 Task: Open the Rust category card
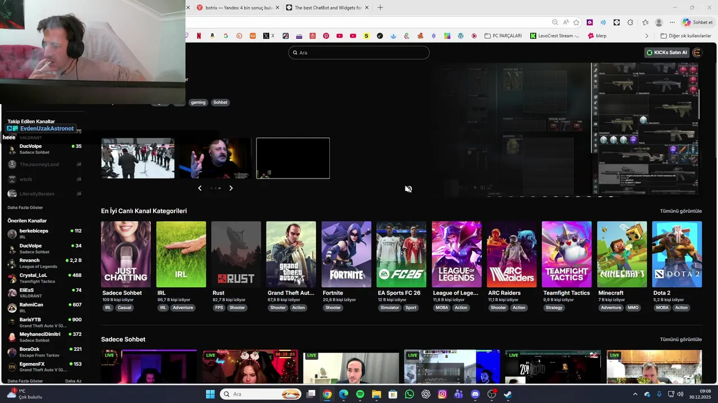coord(236,254)
